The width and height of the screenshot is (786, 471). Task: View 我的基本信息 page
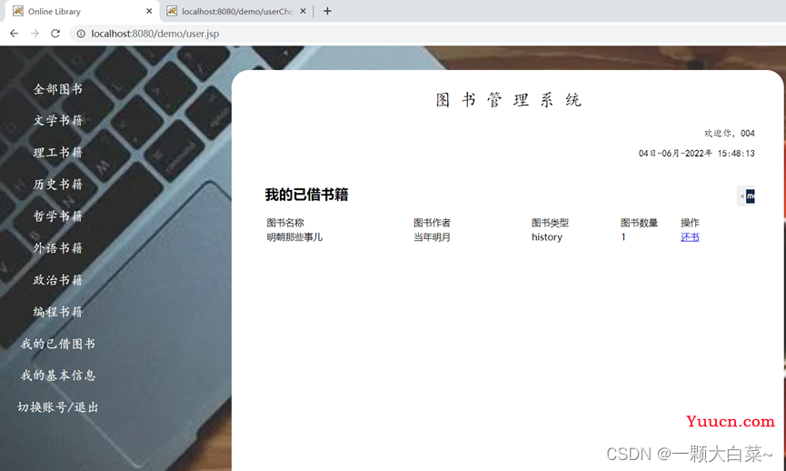[57, 376]
